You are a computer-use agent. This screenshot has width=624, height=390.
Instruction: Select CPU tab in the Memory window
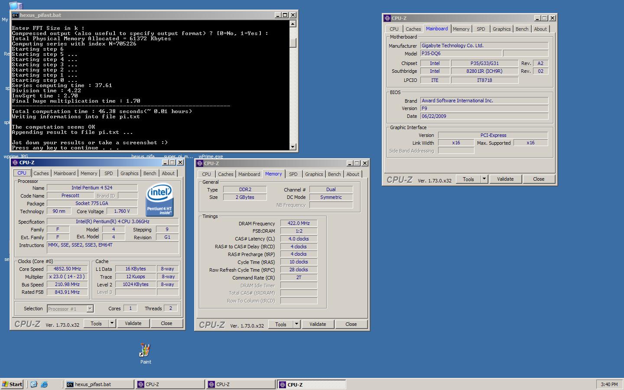pyautogui.click(x=207, y=174)
